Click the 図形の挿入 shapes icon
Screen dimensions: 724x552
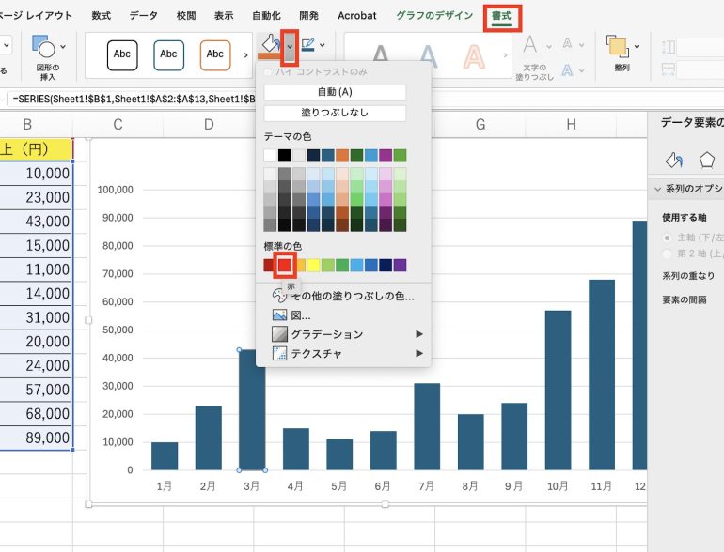click(43, 47)
